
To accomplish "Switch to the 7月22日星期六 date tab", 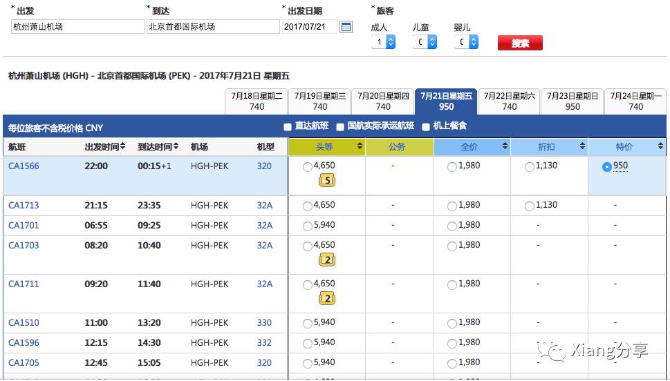I will 510,101.
